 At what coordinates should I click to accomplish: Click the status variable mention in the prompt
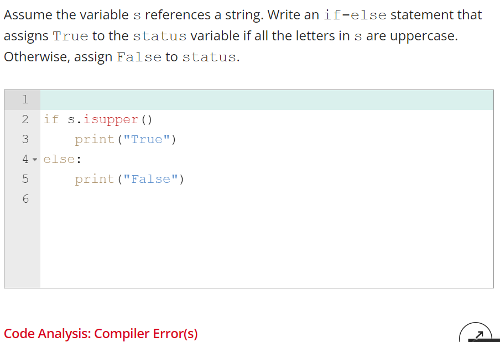pos(160,36)
